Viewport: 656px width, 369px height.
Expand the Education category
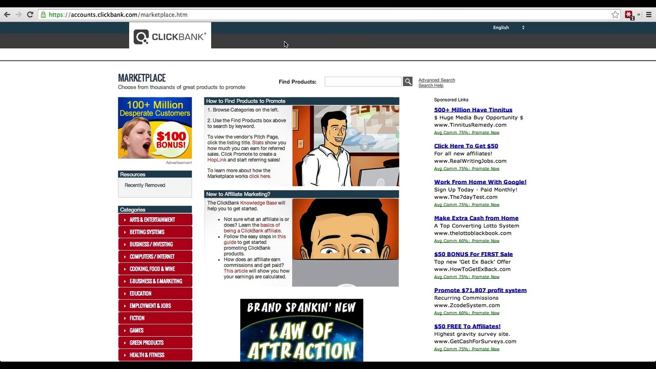coord(155,293)
